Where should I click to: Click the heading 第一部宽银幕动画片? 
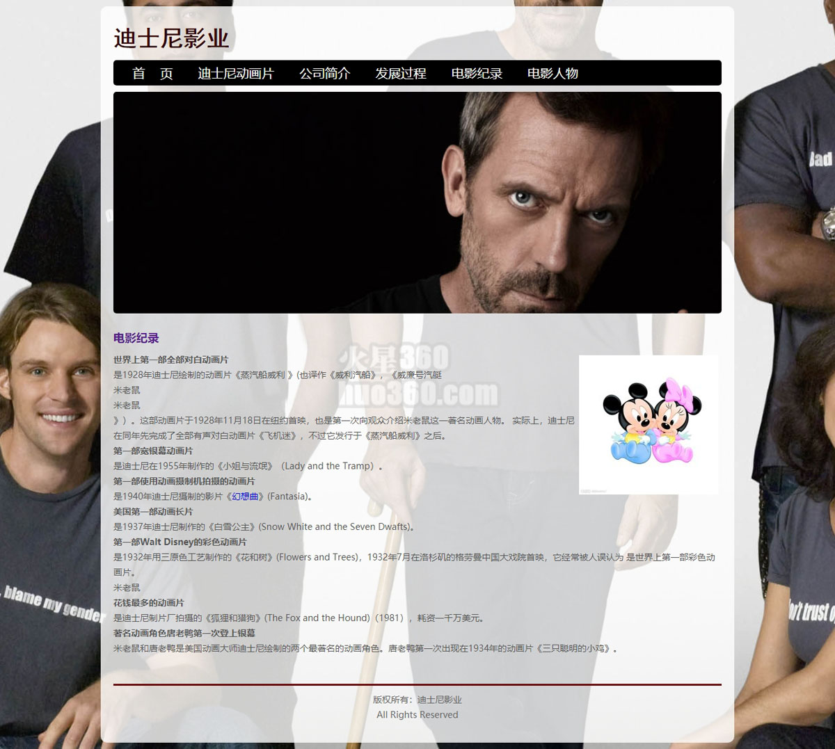[153, 451]
